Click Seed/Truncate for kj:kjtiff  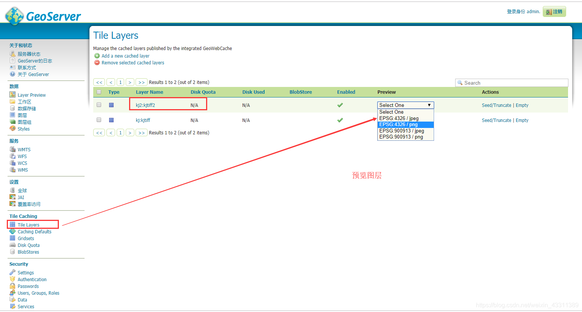[x=497, y=120]
